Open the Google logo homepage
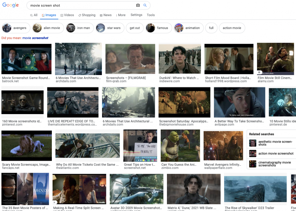Viewport: 296px width, 211px height. tap(11, 5)
